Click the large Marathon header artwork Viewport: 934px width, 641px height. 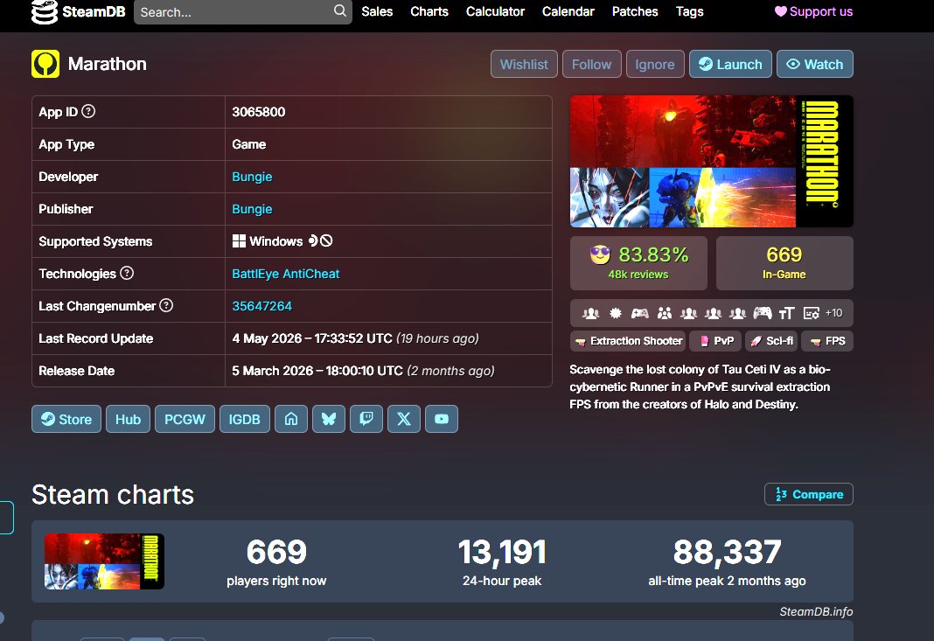[x=712, y=162]
